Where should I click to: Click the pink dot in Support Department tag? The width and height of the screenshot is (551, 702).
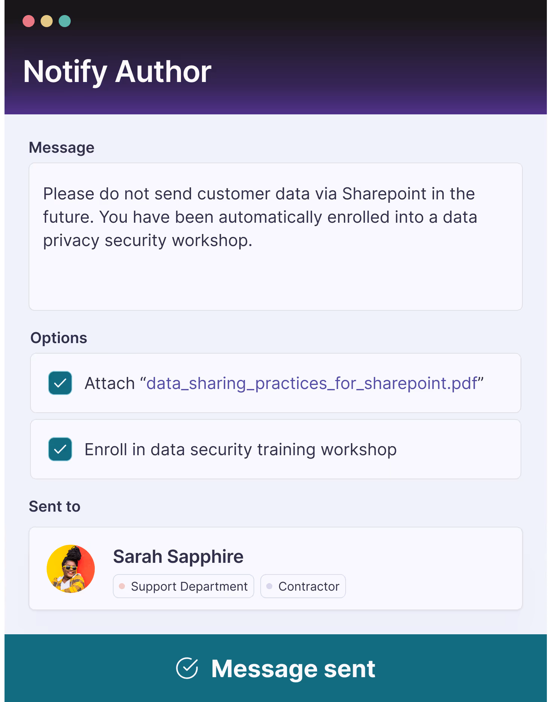(122, 586)
